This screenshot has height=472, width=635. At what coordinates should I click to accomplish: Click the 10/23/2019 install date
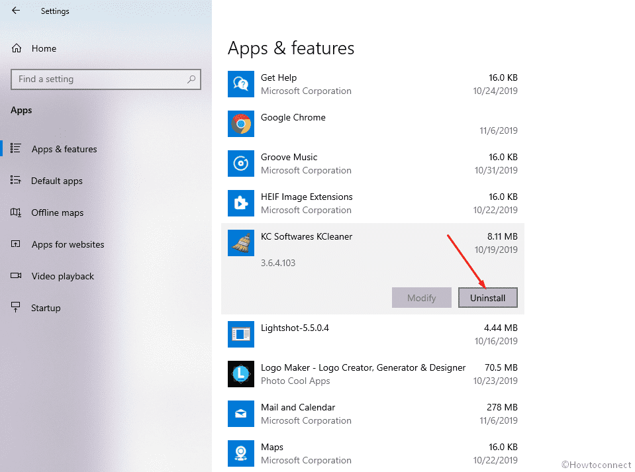495,381
